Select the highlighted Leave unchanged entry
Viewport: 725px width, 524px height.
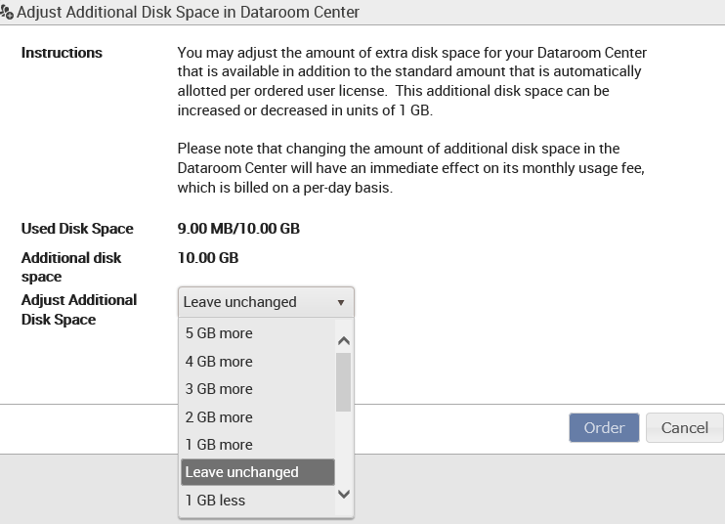coord(258,472)
